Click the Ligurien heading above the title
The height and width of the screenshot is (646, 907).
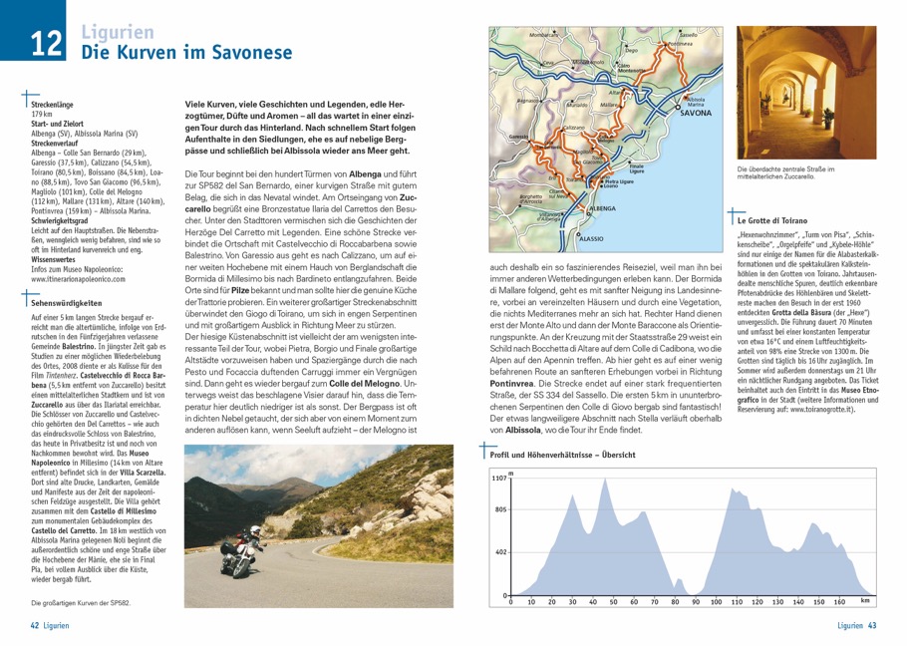[118, 32]
